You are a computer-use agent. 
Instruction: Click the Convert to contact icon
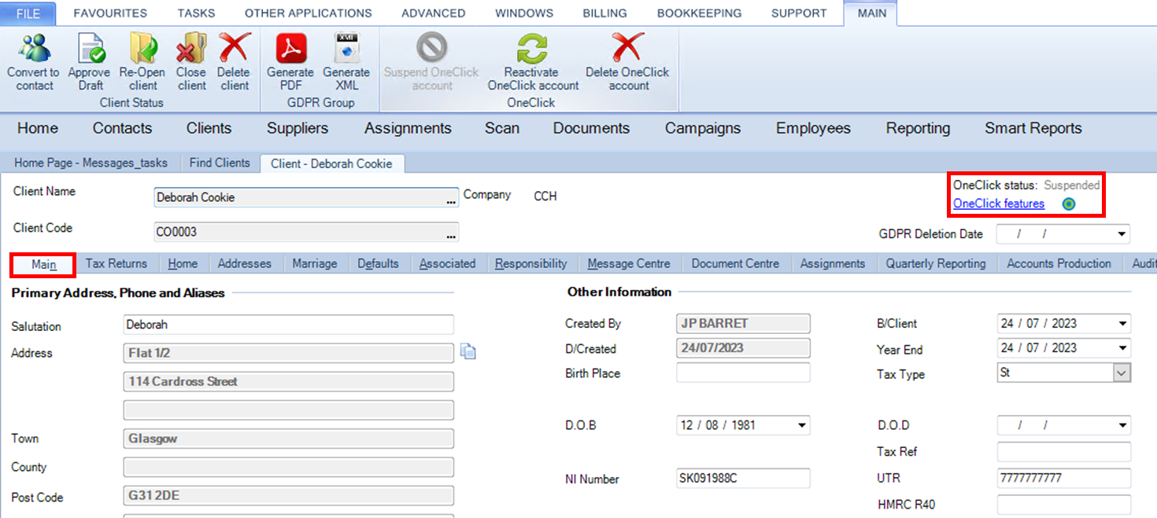[33, 48]
